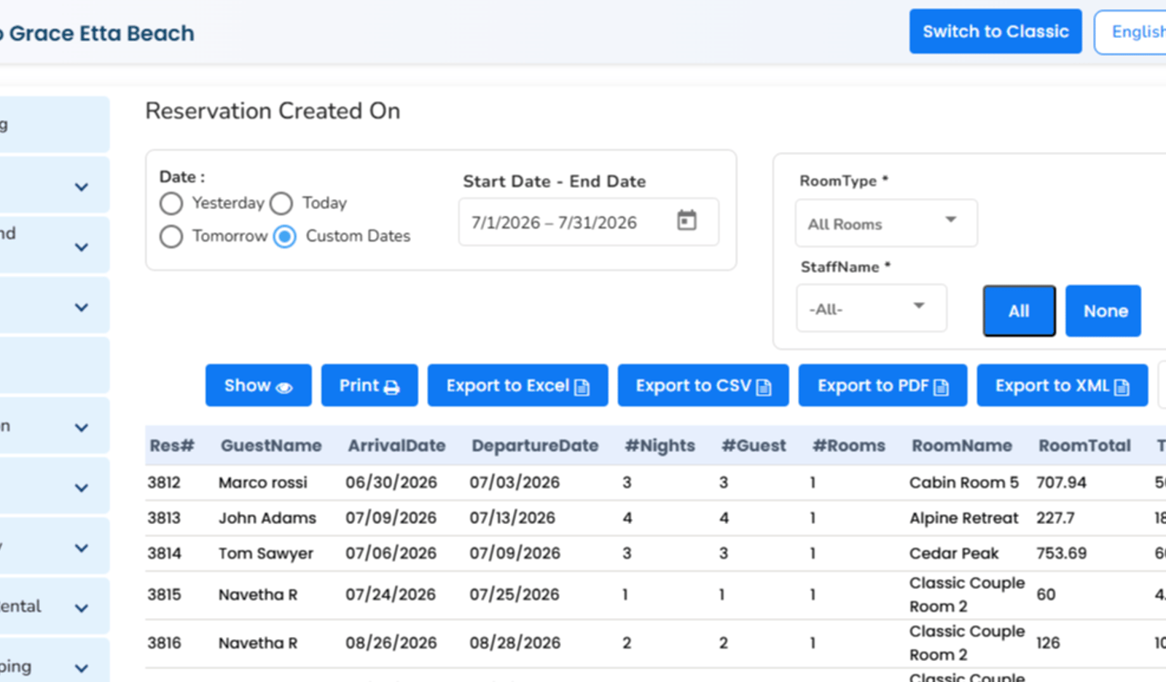This screenshot has height=682, width=1166.
Task: Click the None button
Action: coord(1103,311)
